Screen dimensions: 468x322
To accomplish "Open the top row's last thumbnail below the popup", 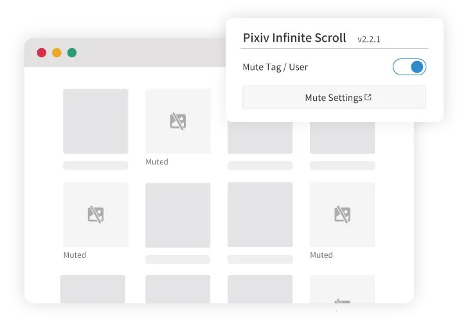I will point(343,138).
